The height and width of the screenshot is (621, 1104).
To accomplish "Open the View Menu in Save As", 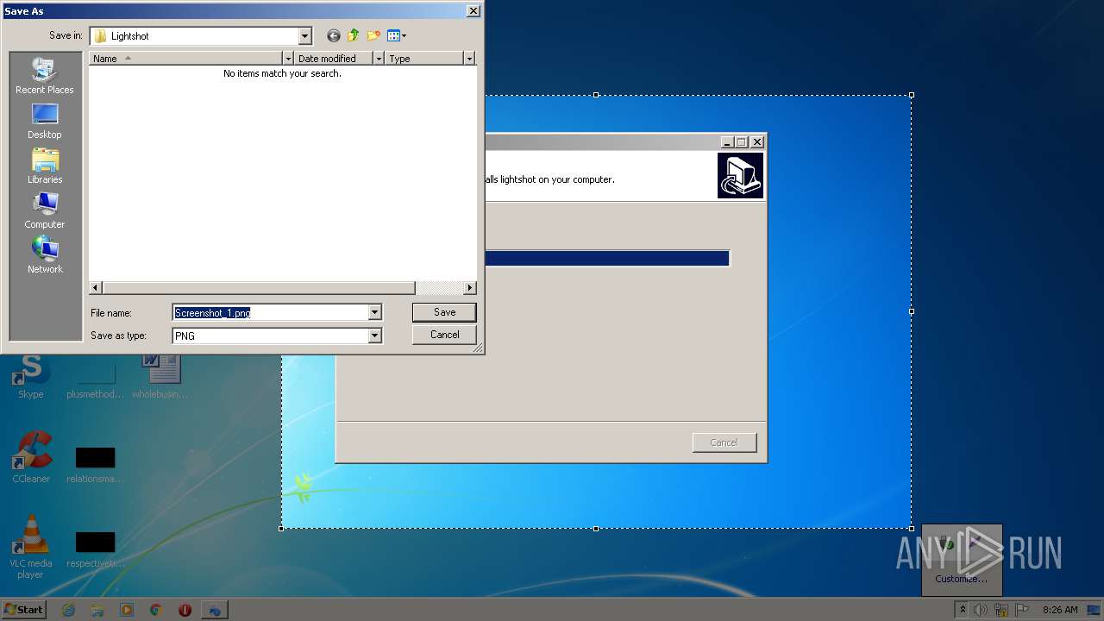I will pyautogui.click(x=397, y=36).
